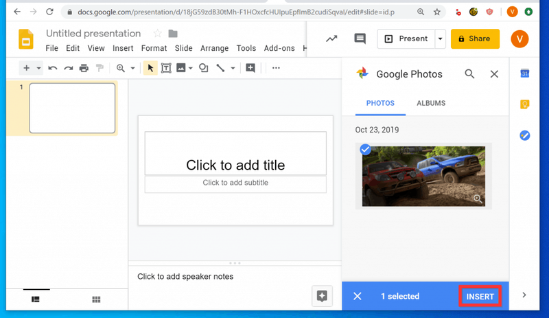Open line type dropdown arrow
This screenshot has height=318, width=549.
click(x=233, y=68)
